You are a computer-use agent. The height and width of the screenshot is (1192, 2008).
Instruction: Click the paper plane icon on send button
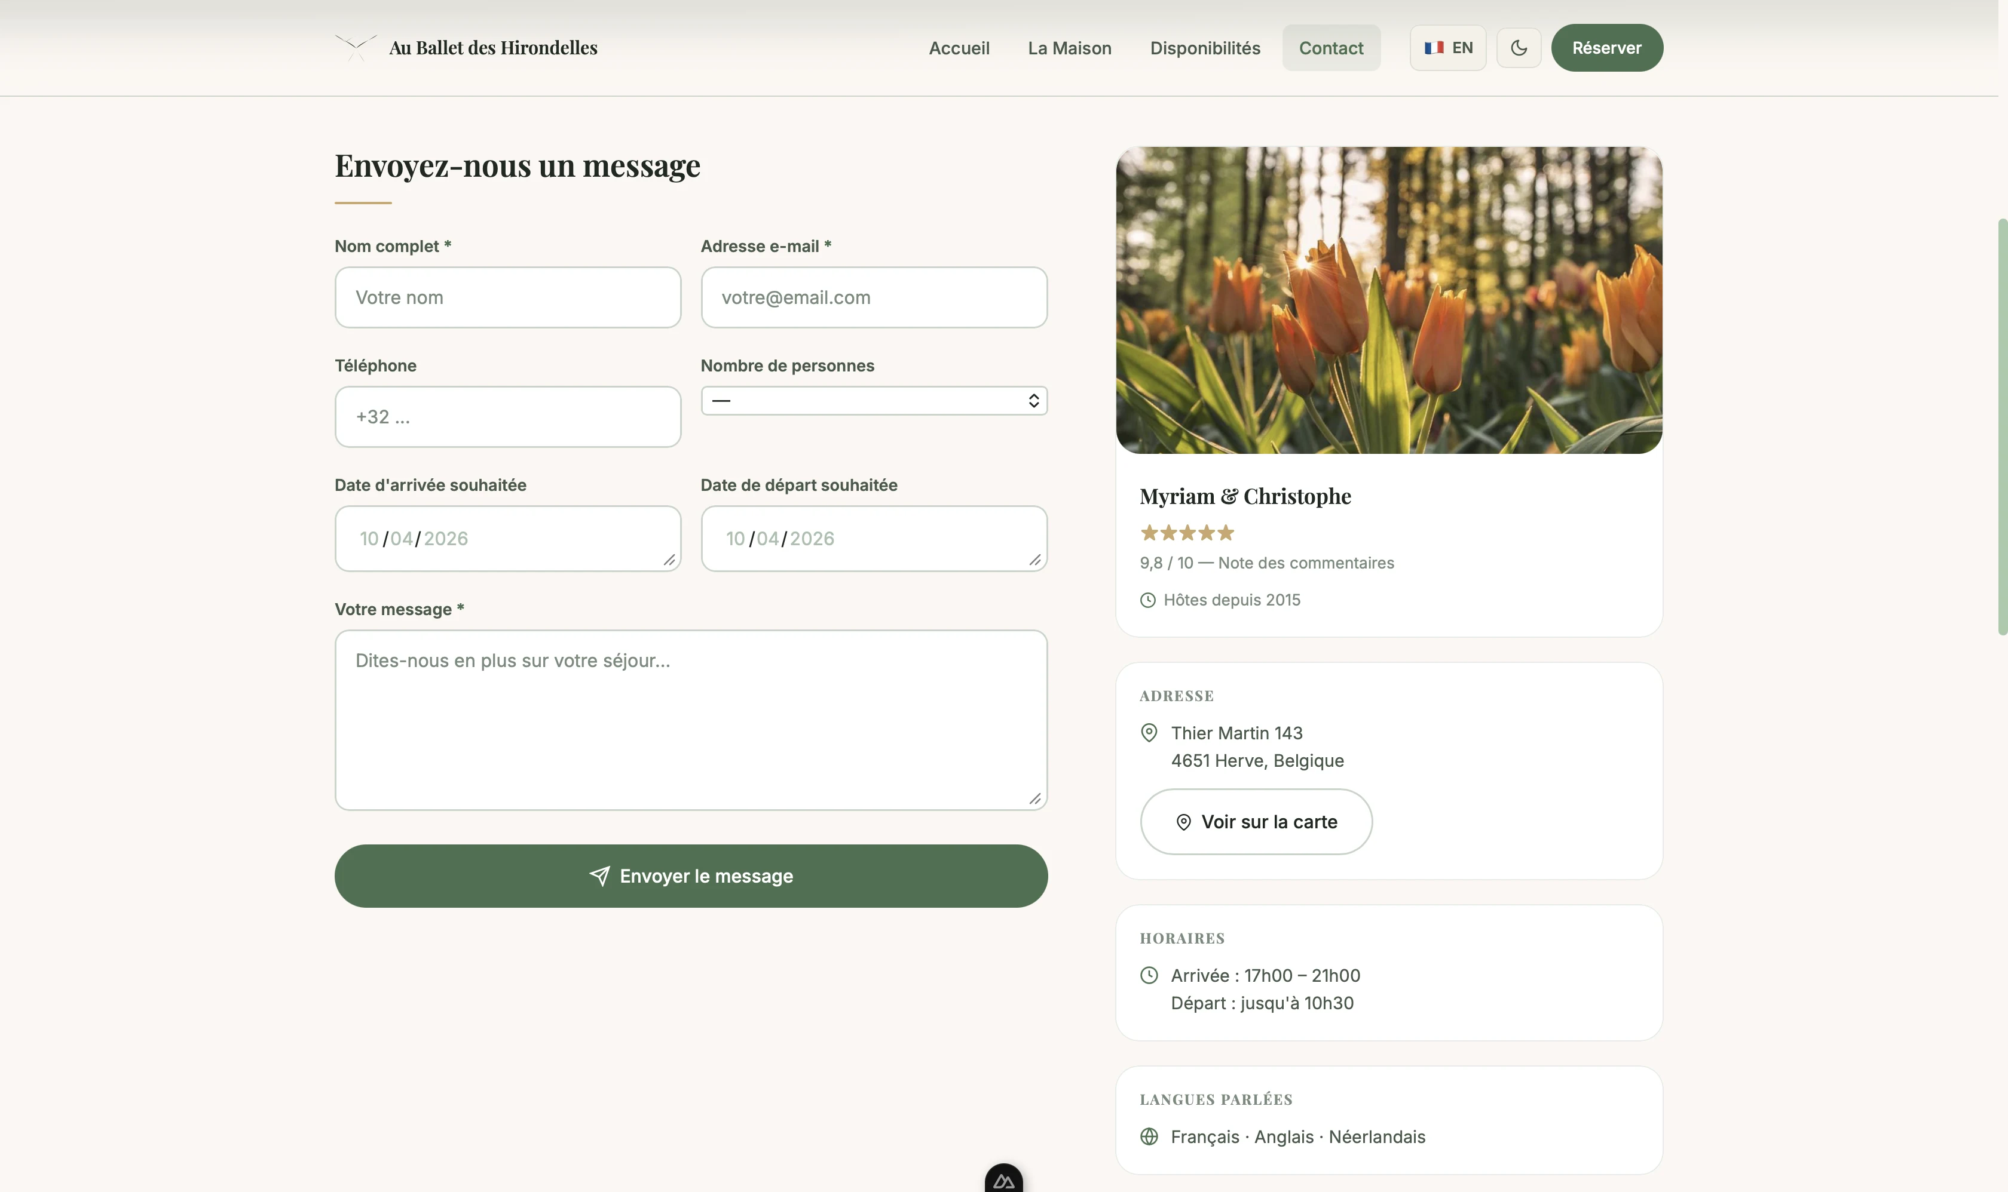(x=599, y=876)
